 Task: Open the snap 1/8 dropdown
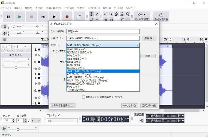pos(62,121)
